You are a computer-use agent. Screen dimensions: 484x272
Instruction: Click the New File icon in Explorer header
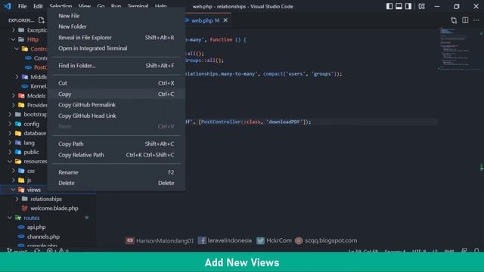pos(42,20)
